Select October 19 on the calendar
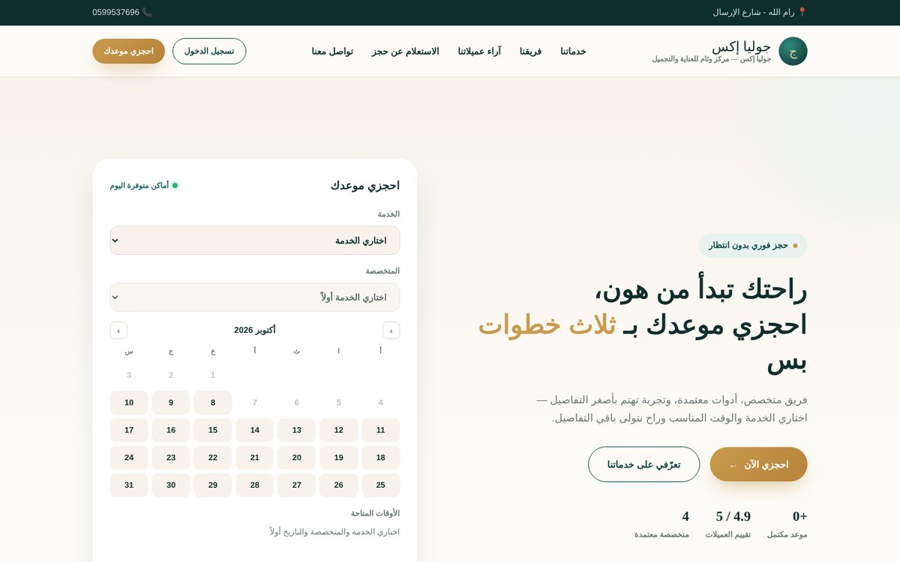This screenshot has height=562, width=900. (339, 458)
